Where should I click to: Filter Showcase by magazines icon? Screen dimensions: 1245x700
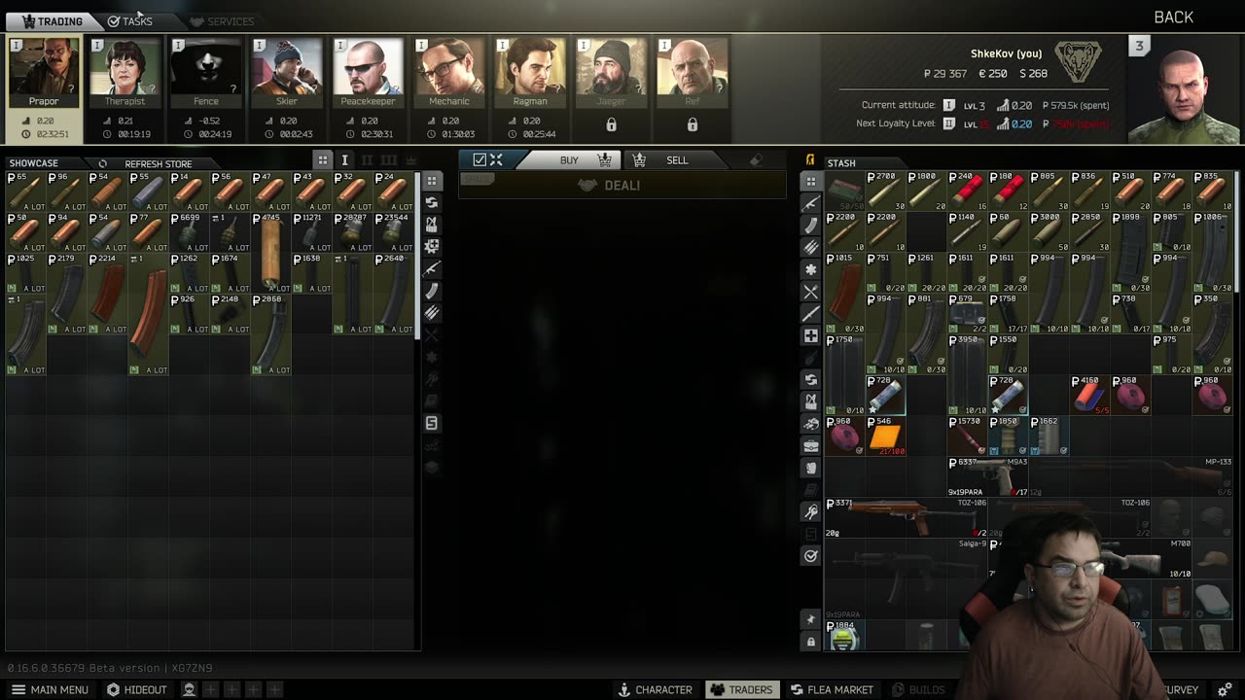(432, 291)
